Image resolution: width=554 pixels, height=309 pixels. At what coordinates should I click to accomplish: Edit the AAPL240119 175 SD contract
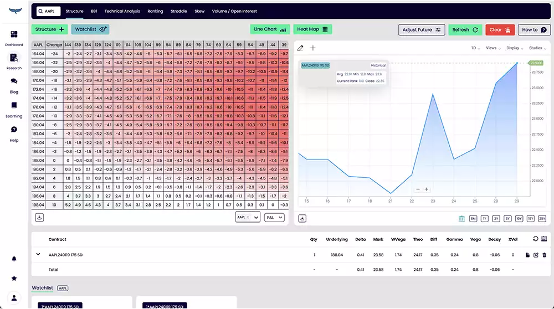pos(536,255)
